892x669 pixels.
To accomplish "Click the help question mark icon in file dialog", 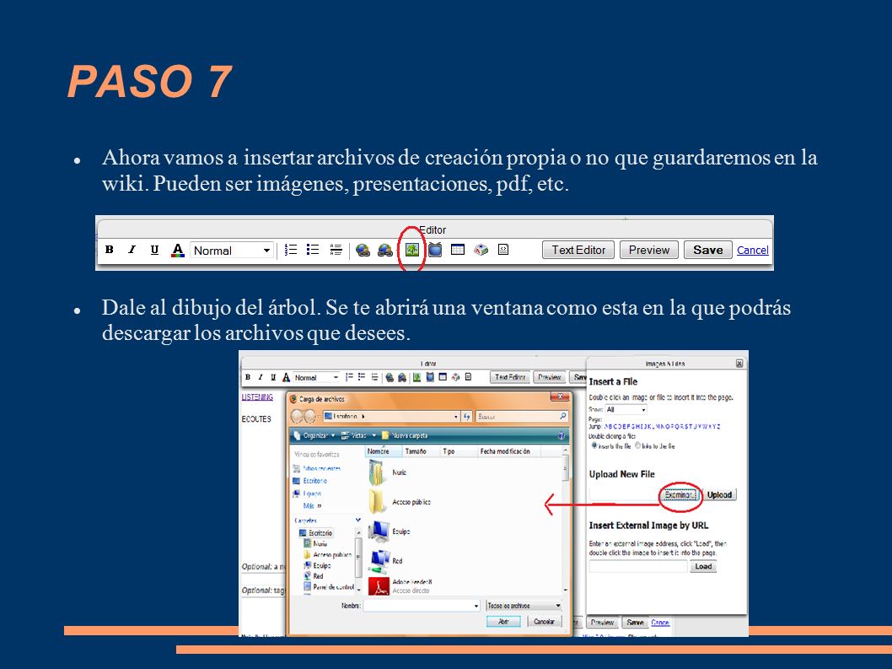I will (561, 435).
